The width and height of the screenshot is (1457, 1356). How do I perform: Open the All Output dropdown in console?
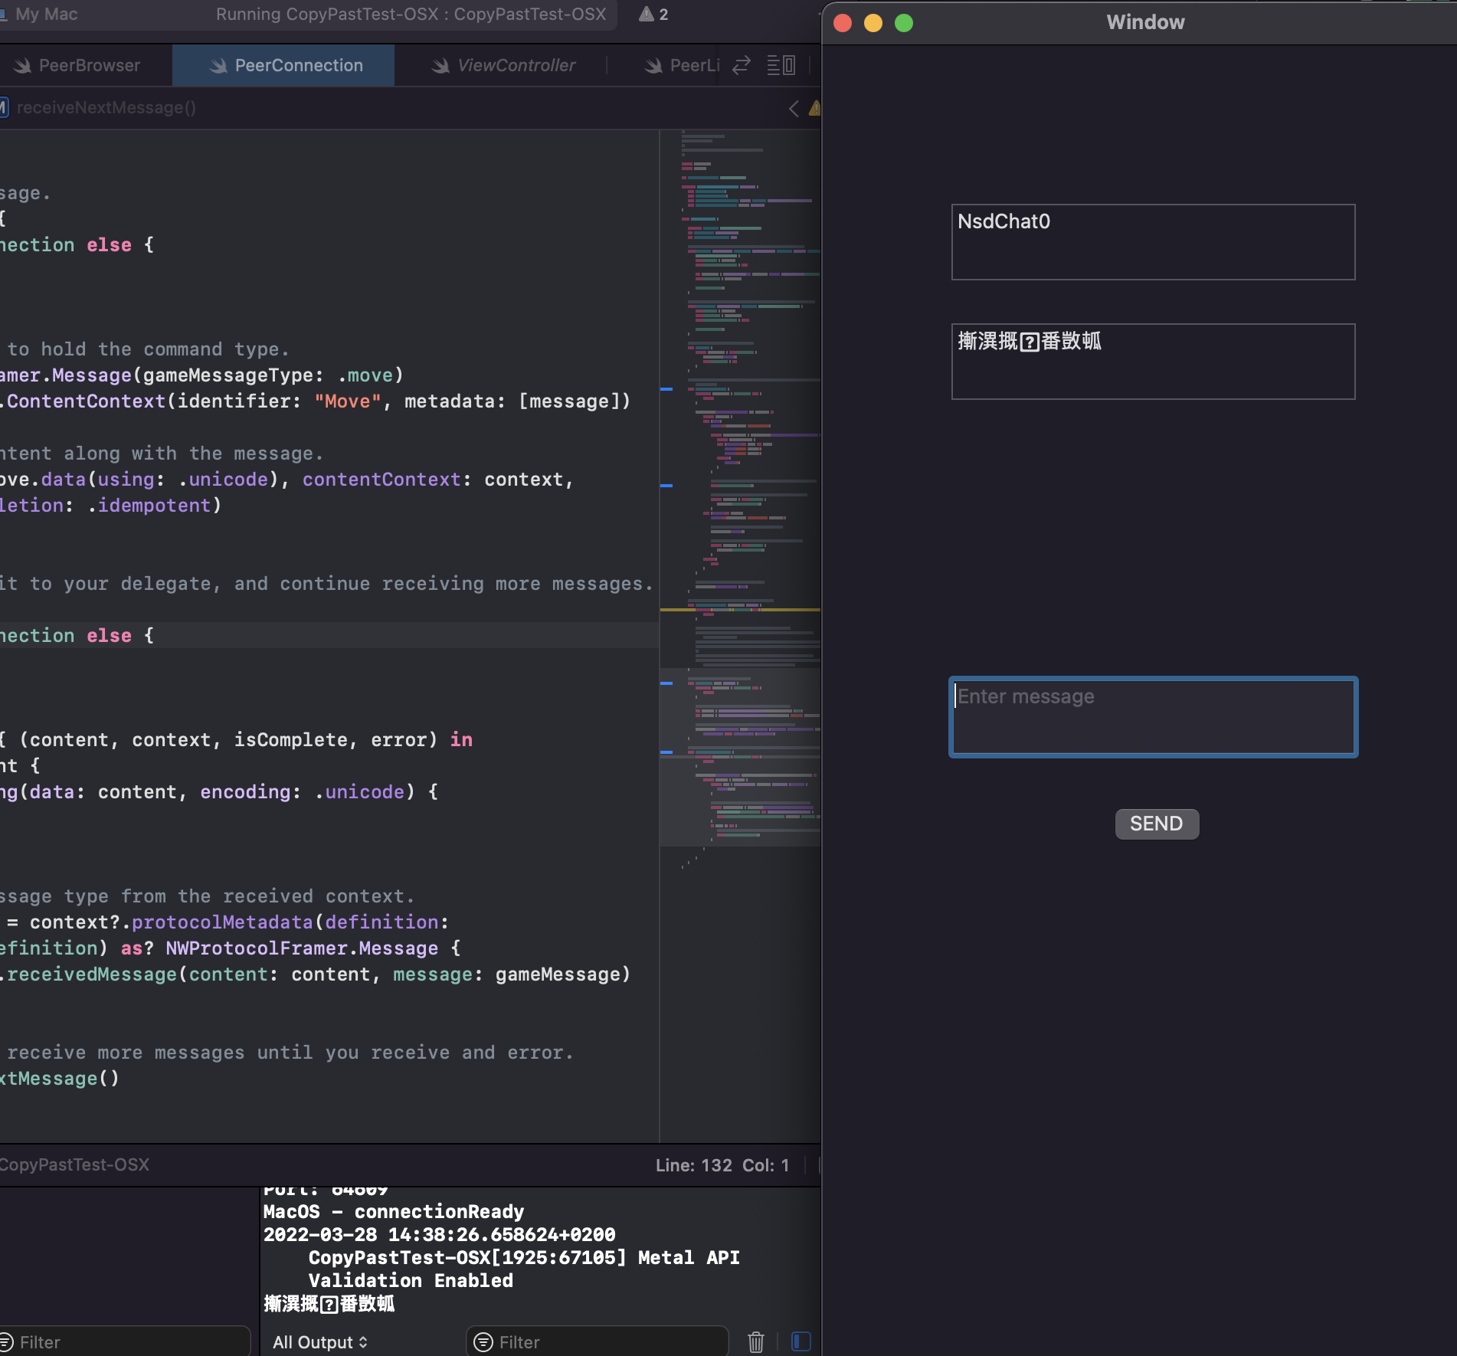coord(320,1342)
